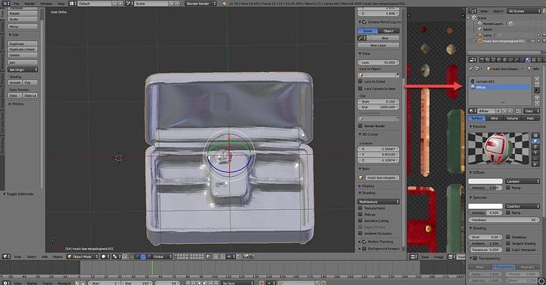Toggle visibility of music-box-retopologised.001 in the outliner
This screenshot has width=546, height=285.
(533, 41)
